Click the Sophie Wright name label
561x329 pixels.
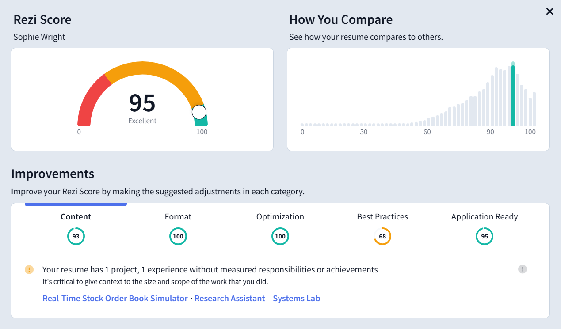(x=39, y=37)
